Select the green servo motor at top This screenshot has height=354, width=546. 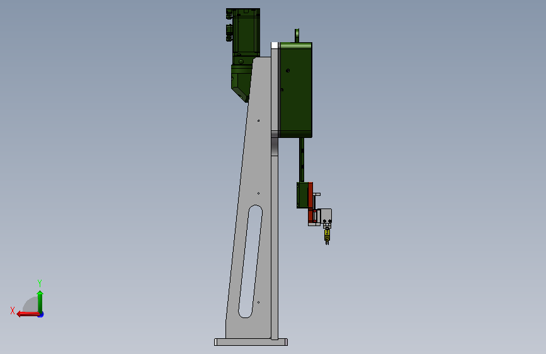click(x=246, y=32)
